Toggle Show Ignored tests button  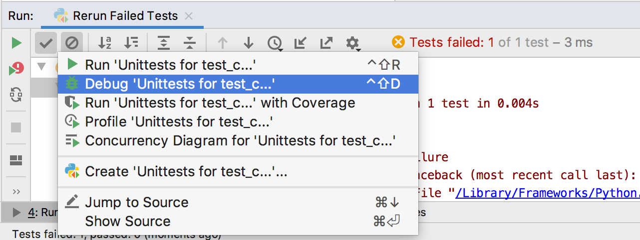(72, 43)
